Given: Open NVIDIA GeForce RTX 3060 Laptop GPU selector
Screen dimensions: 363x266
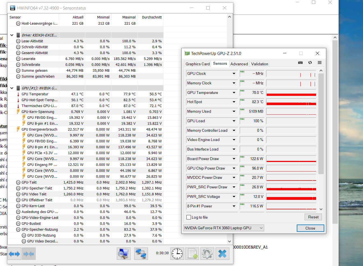Looking at the screenshot, I should pyautogui.click(x=223, y=228).
